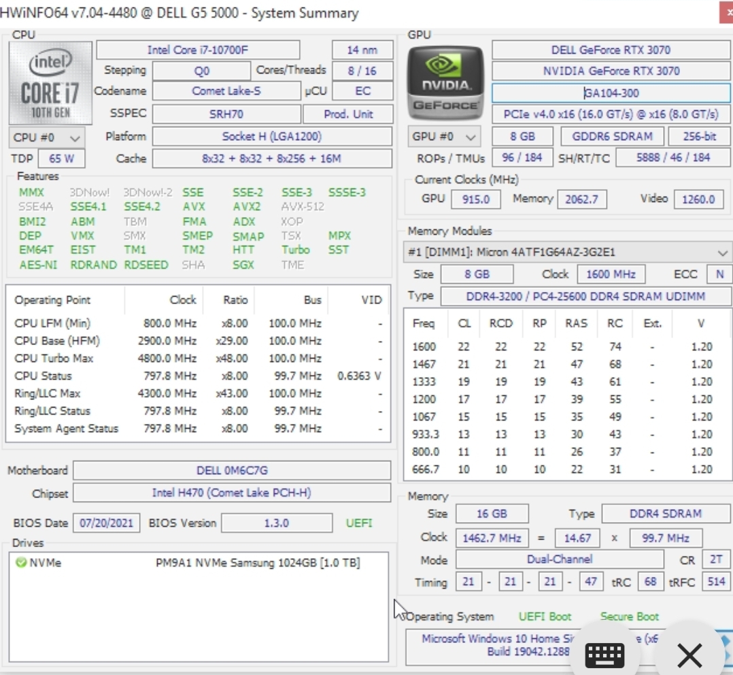Click the AES-NI feature label
The width and height of the screenshot is (733, 675).
click(x=38, y=265)
